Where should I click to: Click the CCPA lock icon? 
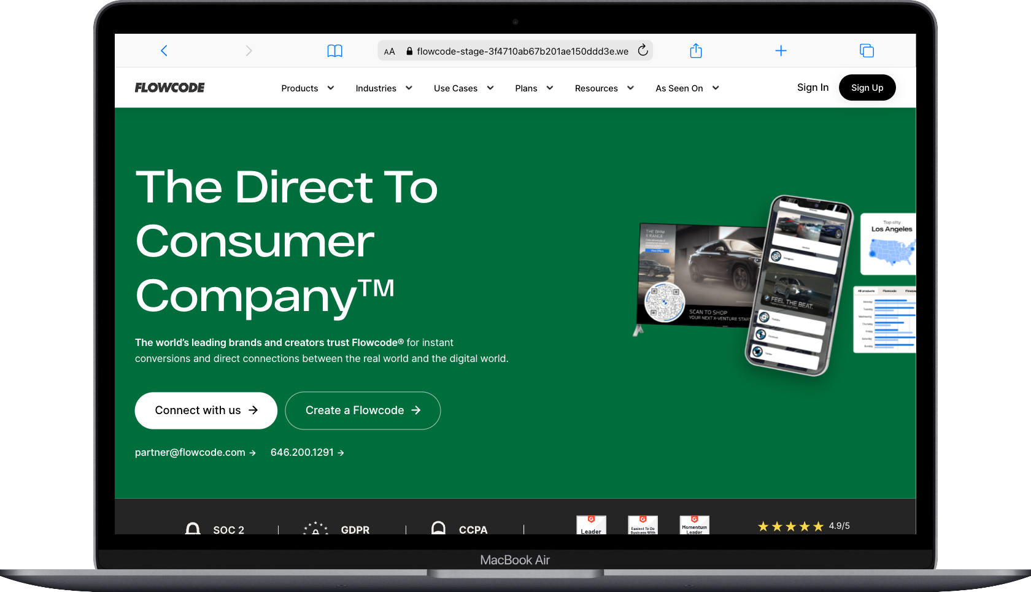pos(438,528)
